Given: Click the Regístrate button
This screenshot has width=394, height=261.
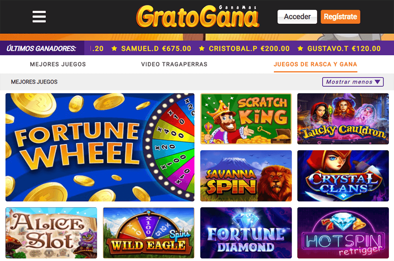Looking at the screenshot, I should tap(340, 17).
